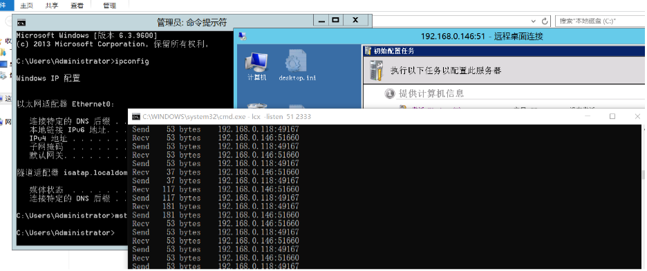Click the Send 181 bytes row

[216, 215]
